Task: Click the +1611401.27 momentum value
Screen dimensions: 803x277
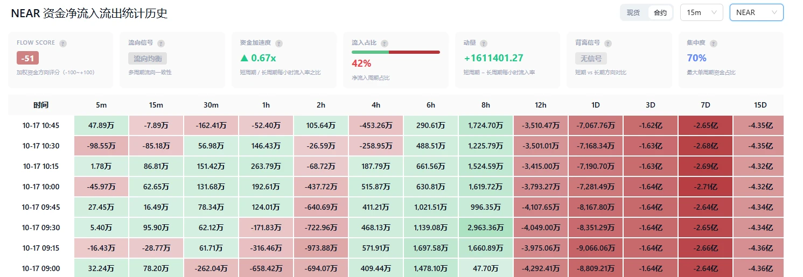Action: (x=493, y=58)
